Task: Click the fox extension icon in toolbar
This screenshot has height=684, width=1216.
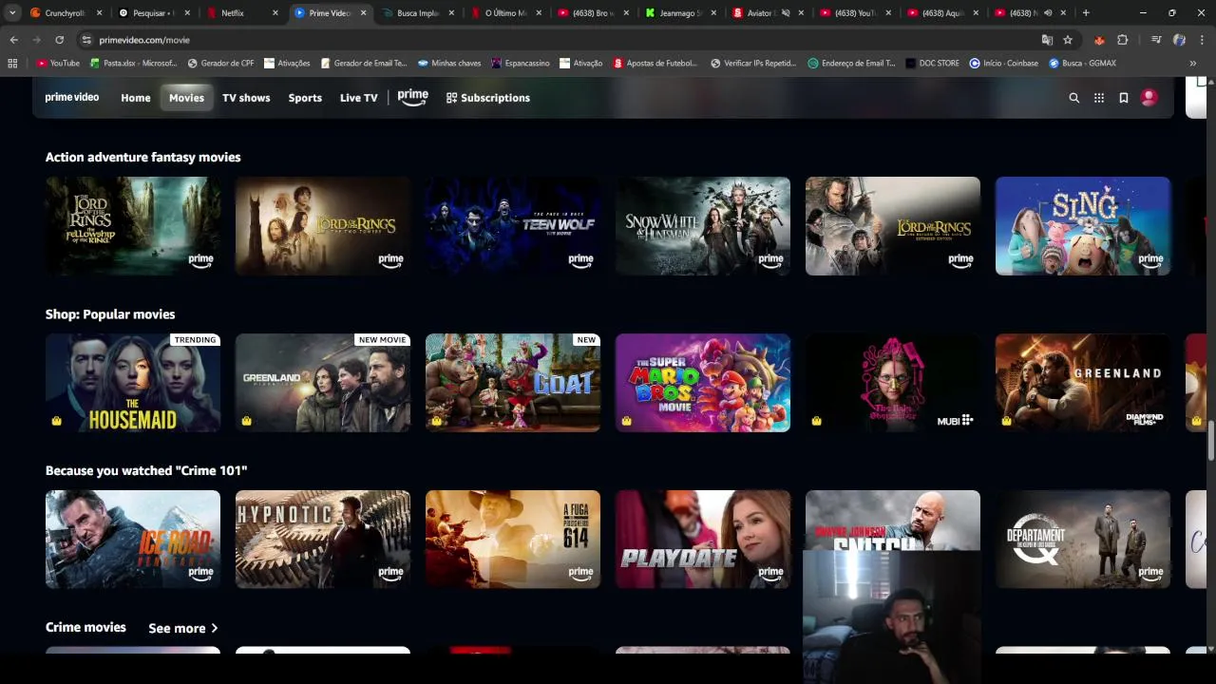Action: [1099, 40]
